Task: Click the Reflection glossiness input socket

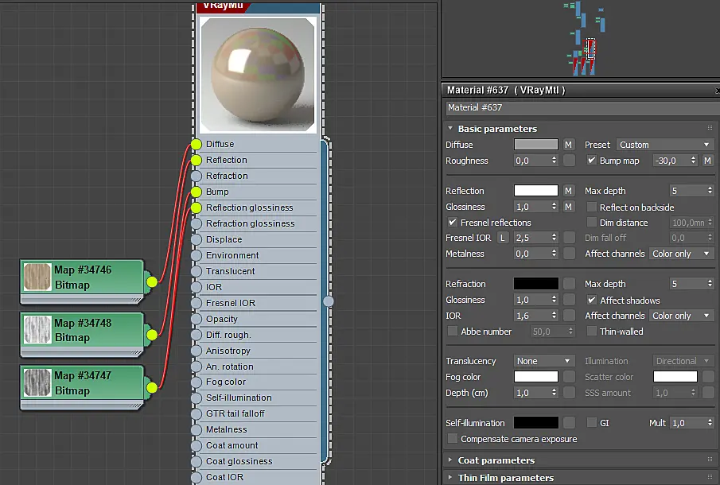Action: point(196,208)
